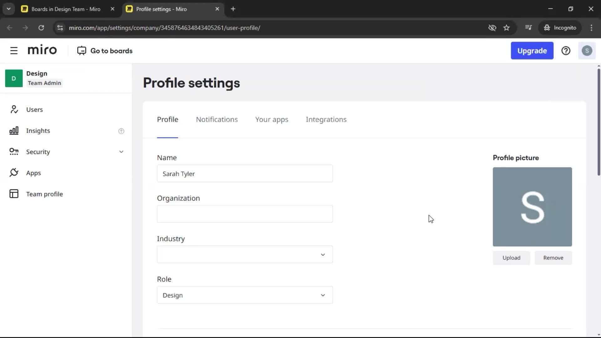This screenshot has width=601, height=338.
Task: Click the profile picture S thumbnail
Action: click(532, 207)
